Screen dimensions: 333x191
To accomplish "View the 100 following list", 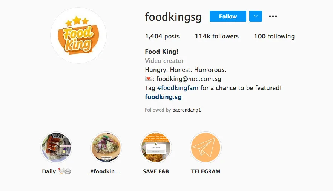I will [x=274, y=37].
